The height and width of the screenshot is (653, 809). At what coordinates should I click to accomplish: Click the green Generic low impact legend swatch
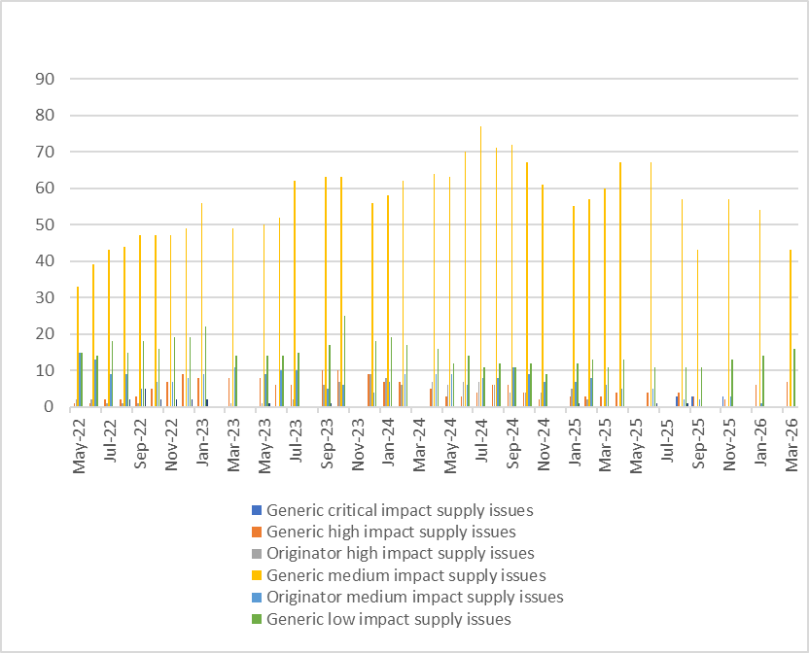point(256,620)
